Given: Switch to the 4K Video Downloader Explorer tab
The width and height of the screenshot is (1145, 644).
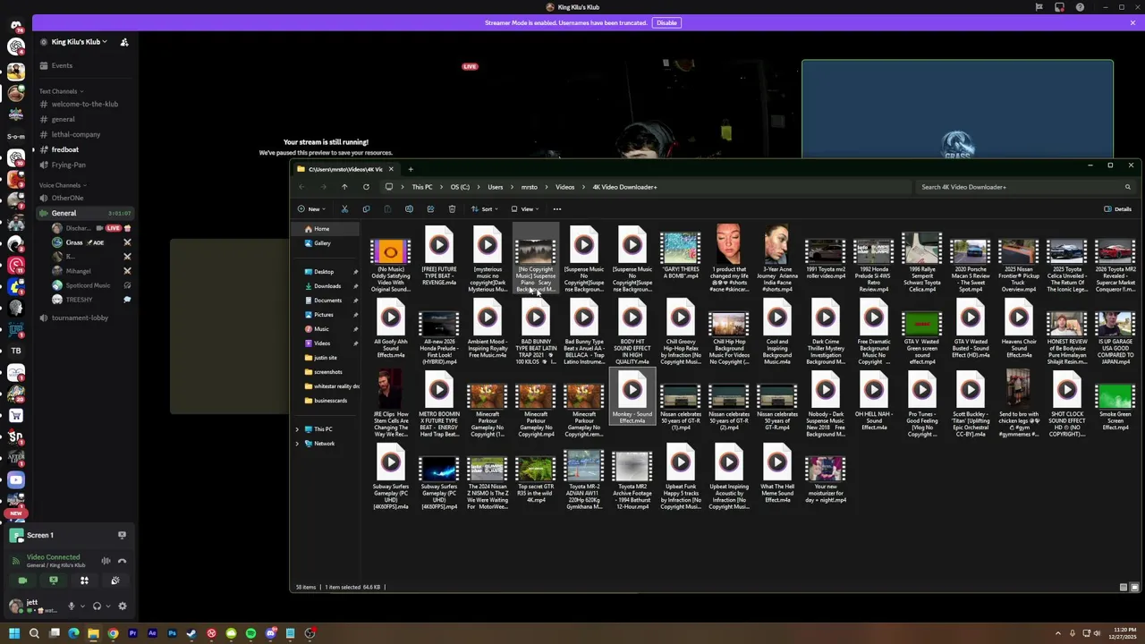Looking at the screenshot, I should coord(346,169).
